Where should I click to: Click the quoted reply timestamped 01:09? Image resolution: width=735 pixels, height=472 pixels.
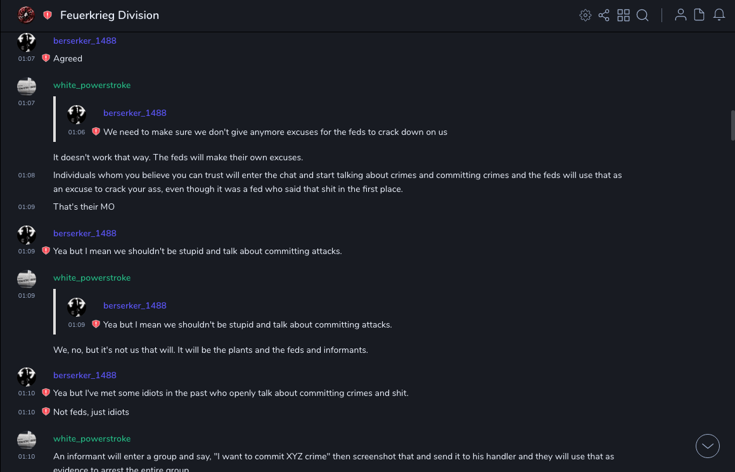[x=247, y=324]
